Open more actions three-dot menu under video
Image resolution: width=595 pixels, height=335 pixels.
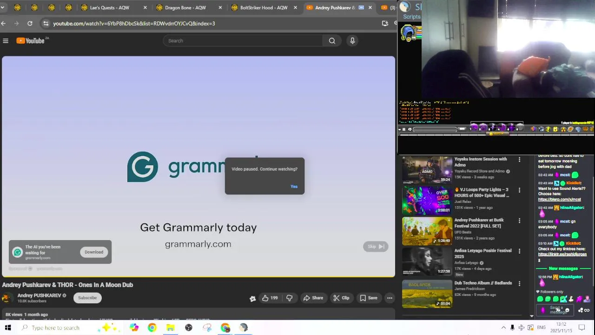pyautogui.click(x=390, y=298)
